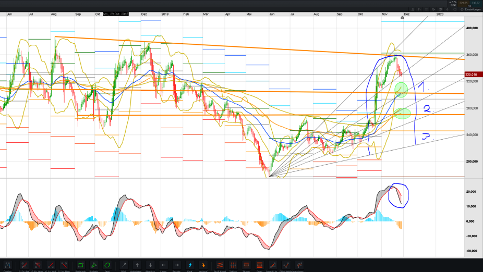Screen dimensions: 483x272
Task: Select the orange Verkauf sell marker
Action: [x=203, y=265]
